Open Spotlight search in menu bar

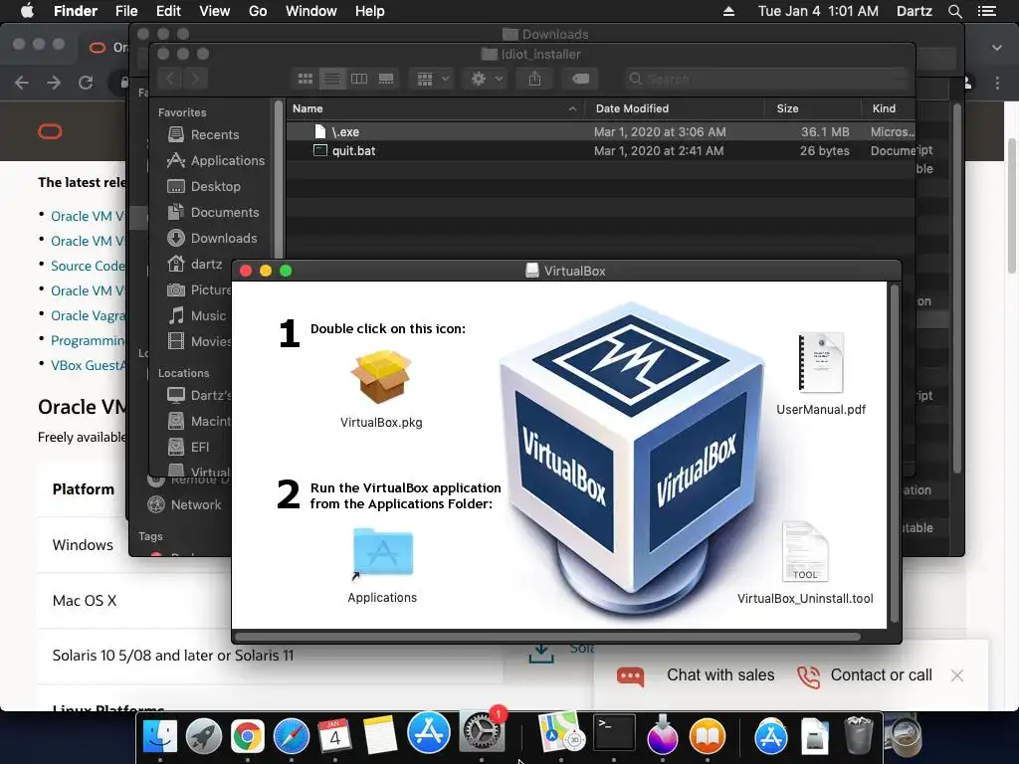(954, 11)
